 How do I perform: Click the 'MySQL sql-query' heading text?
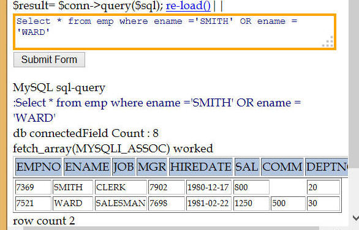(x=59, y=88)
